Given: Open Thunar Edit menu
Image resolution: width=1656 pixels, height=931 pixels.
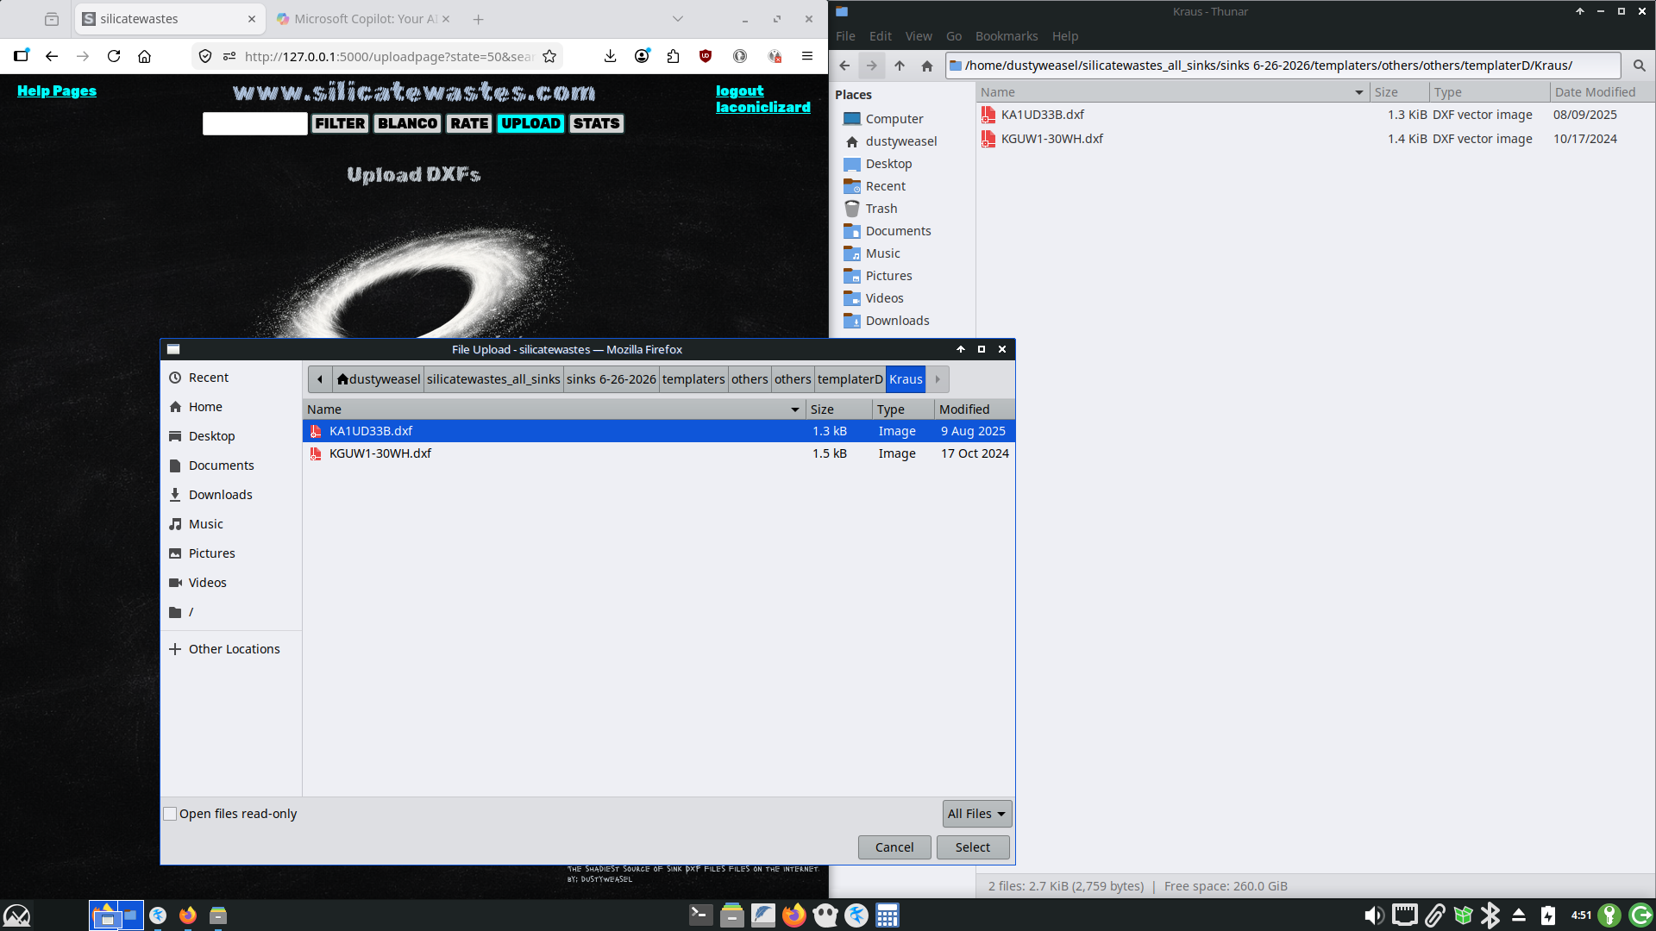Looking at the screenshot, I should point(881,36).
